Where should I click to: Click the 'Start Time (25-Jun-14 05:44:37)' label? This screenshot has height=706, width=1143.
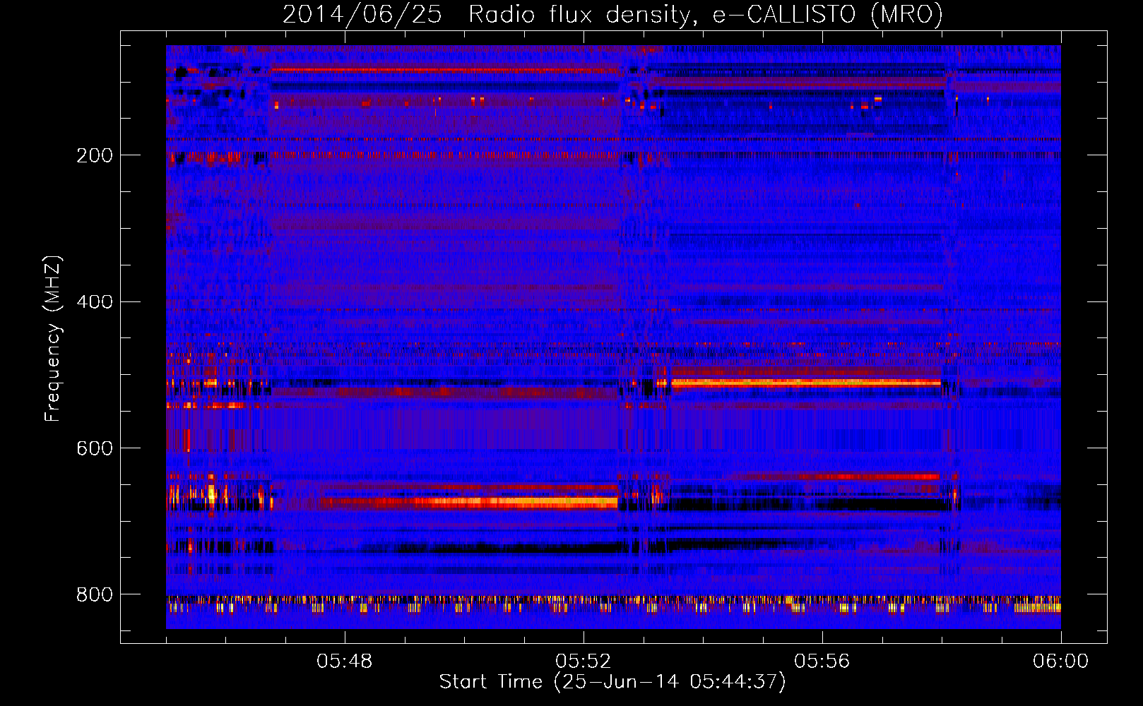tap(612, 682)
